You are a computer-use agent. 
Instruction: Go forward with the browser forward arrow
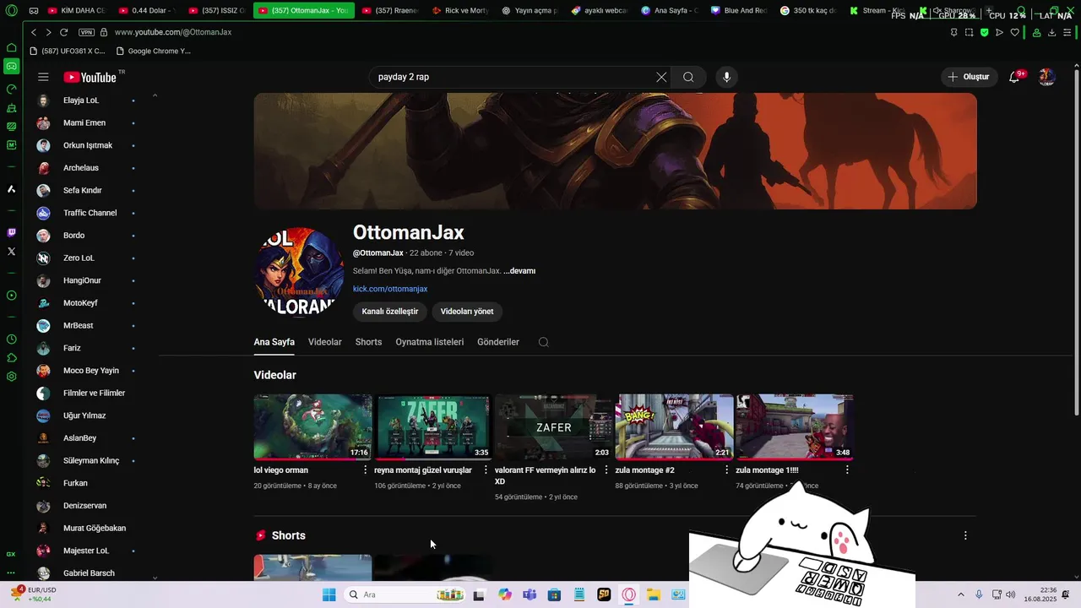tap(48, 32)
